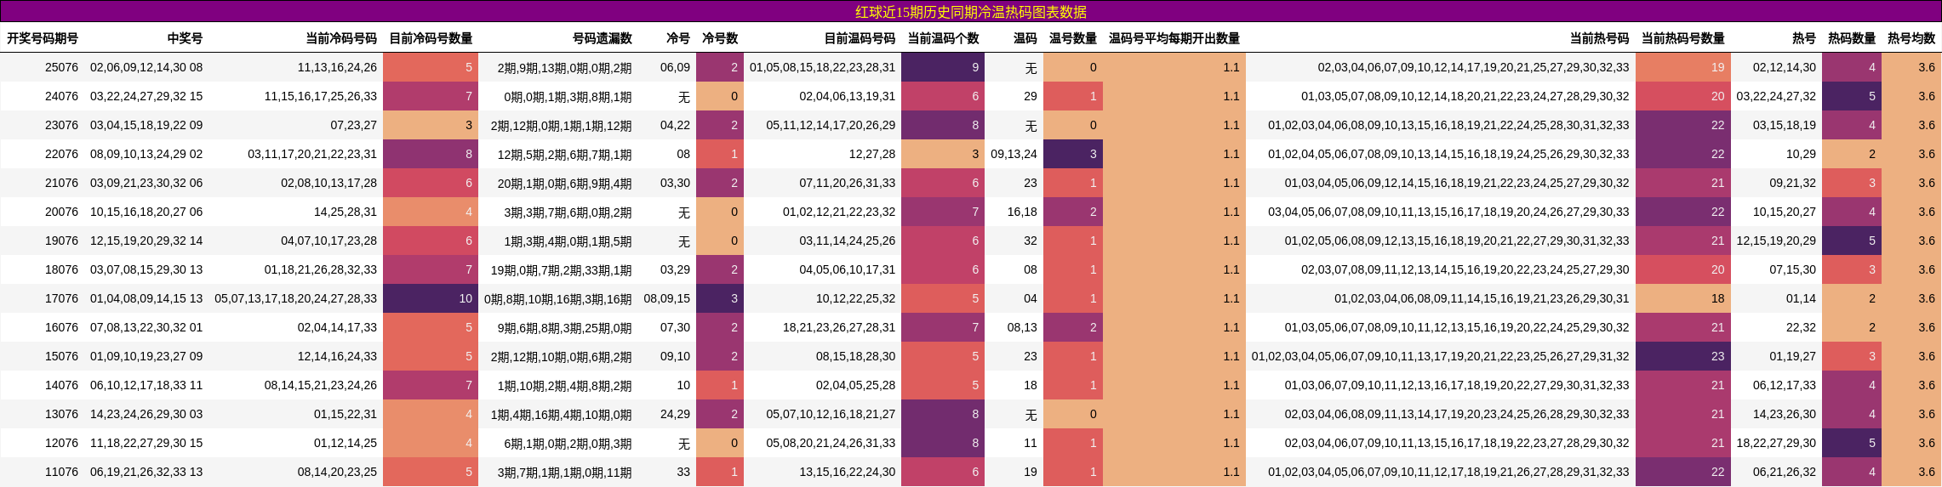Screen dimensions: 1942x487
Task: Select 冷号 cell 04,22 in row 23076
Action: click(x=675, y=125)
